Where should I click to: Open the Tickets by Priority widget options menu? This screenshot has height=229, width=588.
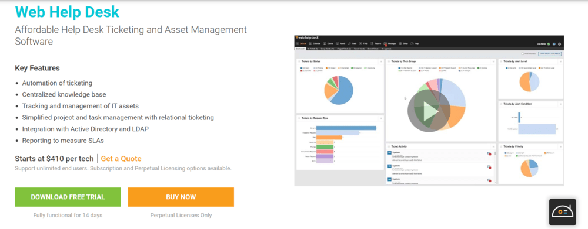coord(560,146)
